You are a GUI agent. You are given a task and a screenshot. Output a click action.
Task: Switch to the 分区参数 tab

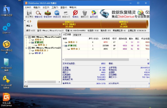67,35
